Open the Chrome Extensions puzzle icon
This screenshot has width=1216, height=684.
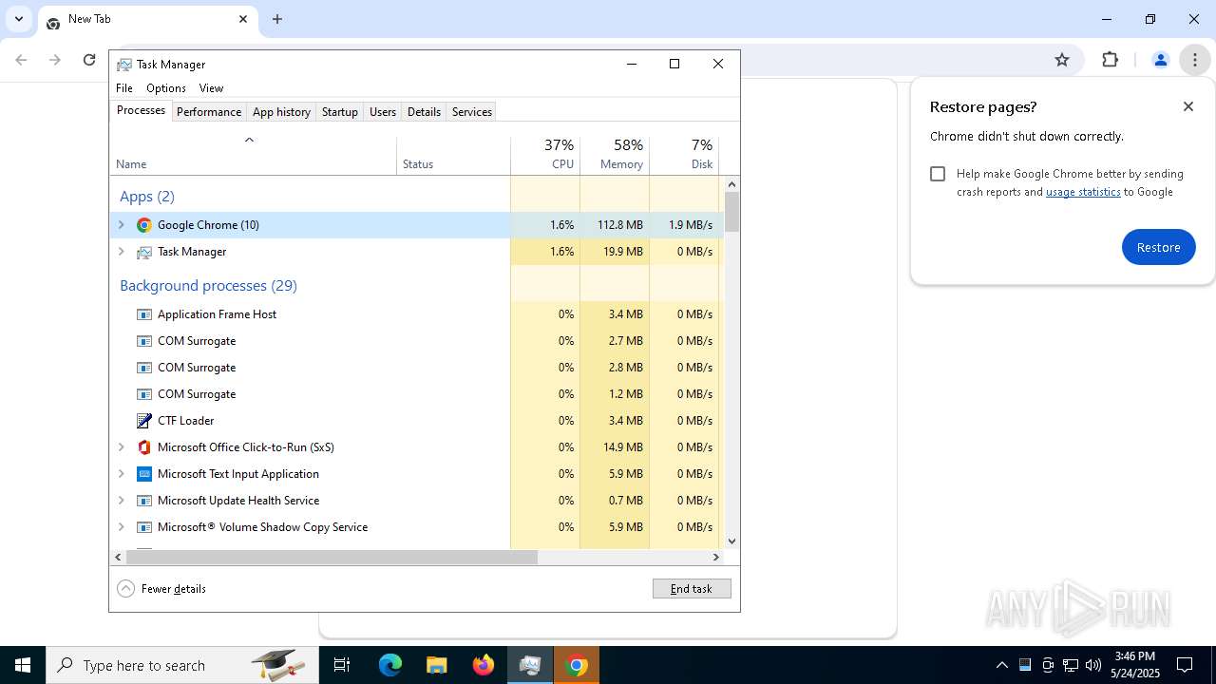tap(1110, 60)
